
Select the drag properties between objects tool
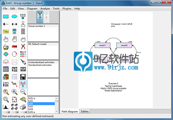pos(14,84)
